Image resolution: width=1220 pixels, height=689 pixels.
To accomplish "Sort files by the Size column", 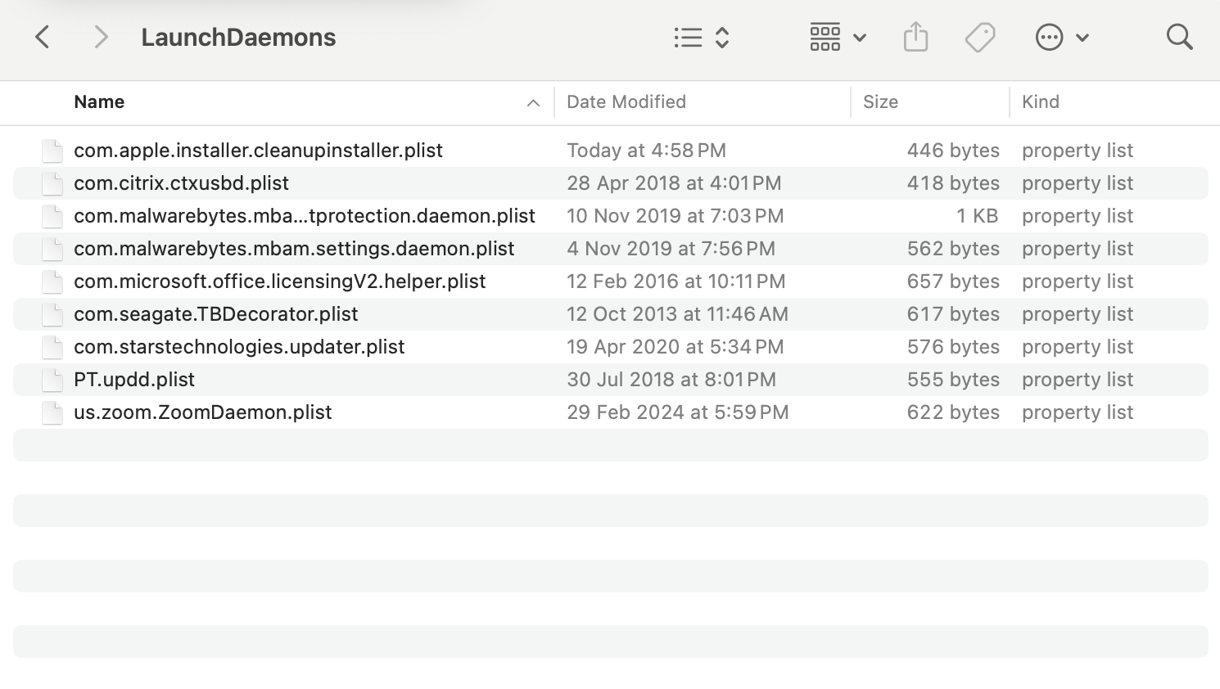I will pyautogui.click(x=880, y=102).
